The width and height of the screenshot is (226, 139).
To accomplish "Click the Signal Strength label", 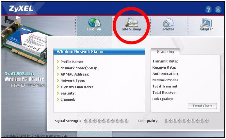I will 68,121.
